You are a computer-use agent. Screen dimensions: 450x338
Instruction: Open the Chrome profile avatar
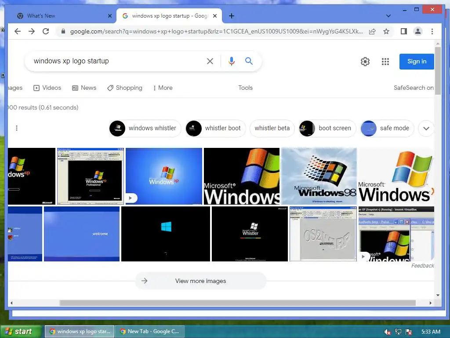point(418,31)
